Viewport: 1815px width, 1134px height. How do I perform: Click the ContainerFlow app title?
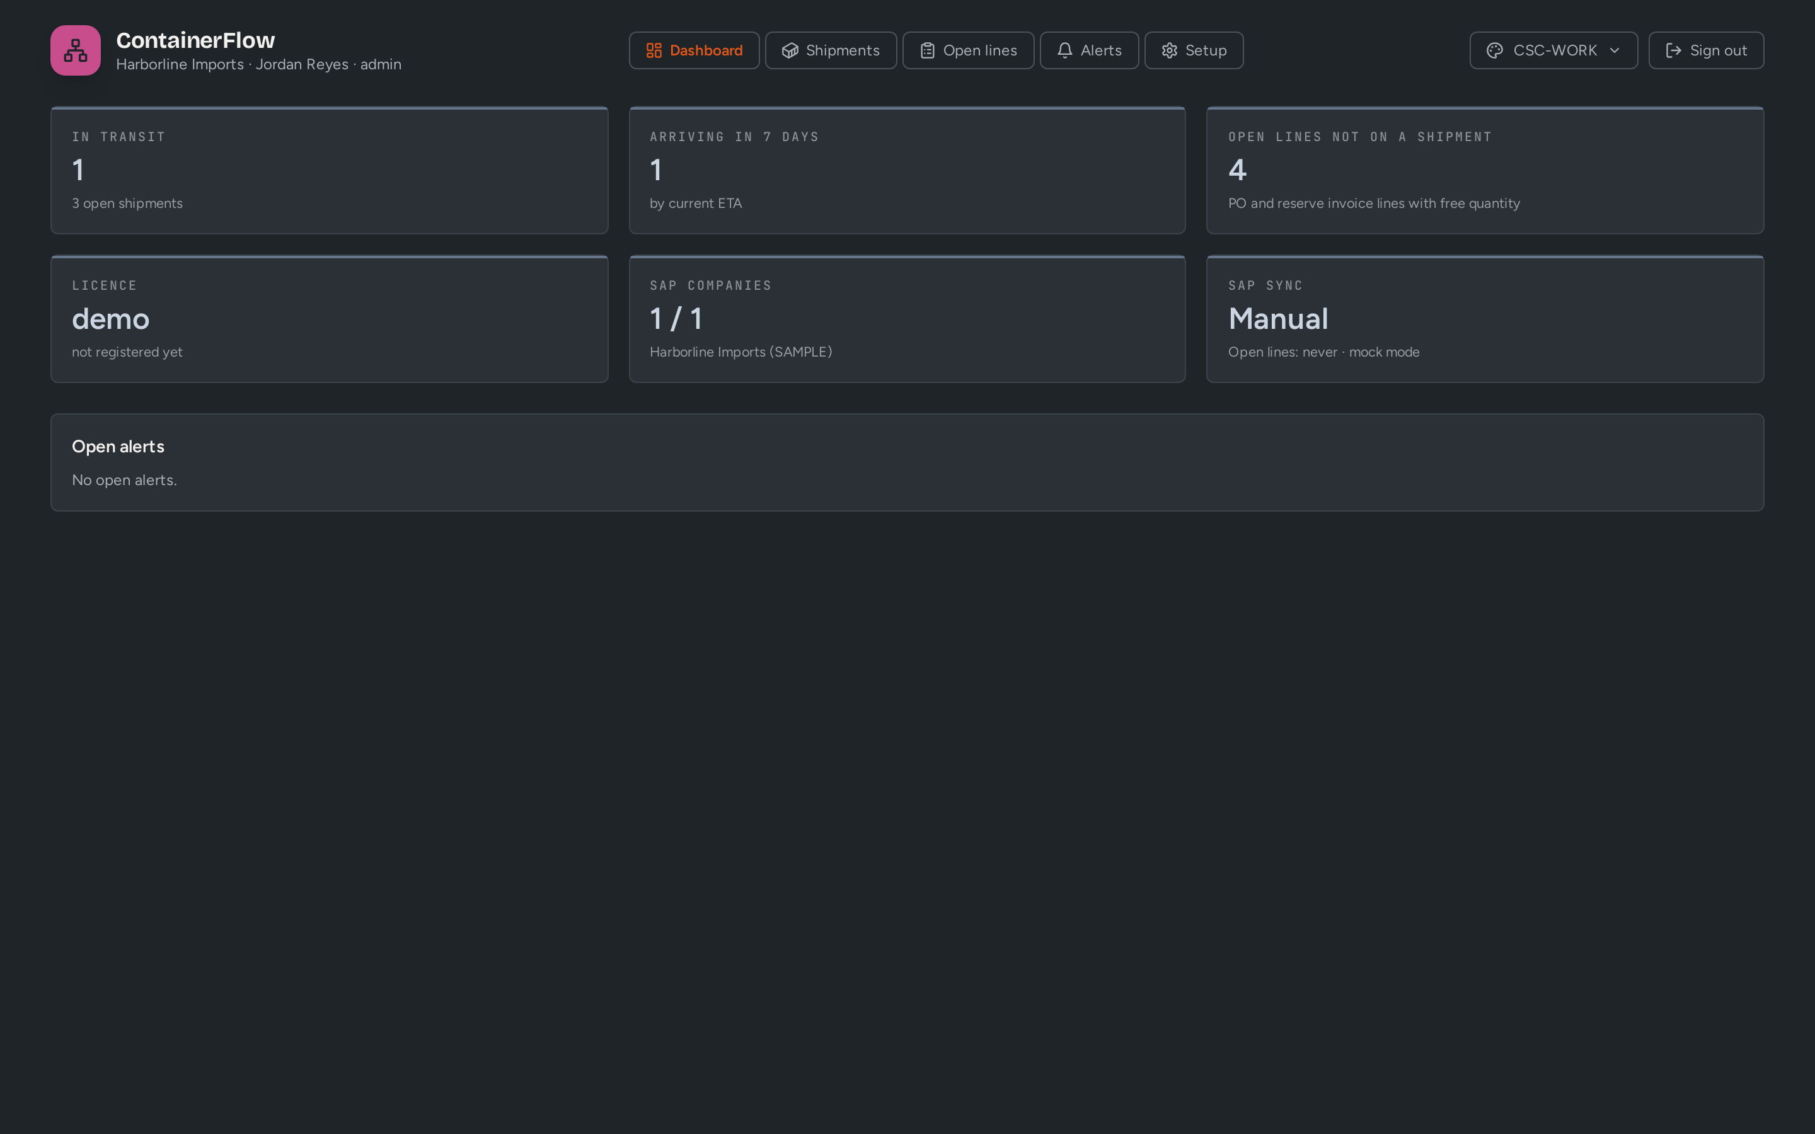(x=195, y=40)
